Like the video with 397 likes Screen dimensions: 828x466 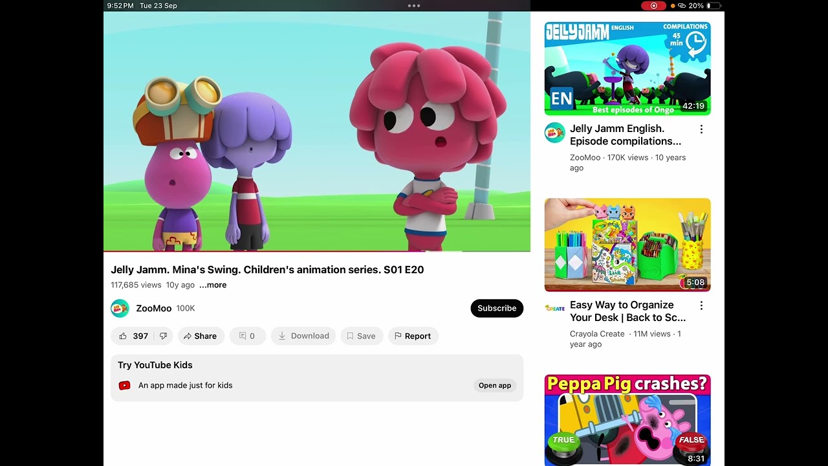point(133,336)
